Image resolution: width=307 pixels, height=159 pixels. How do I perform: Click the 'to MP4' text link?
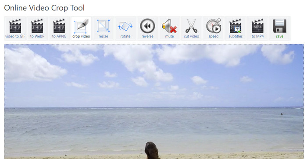pyautogui.click(x=257, y=36)
